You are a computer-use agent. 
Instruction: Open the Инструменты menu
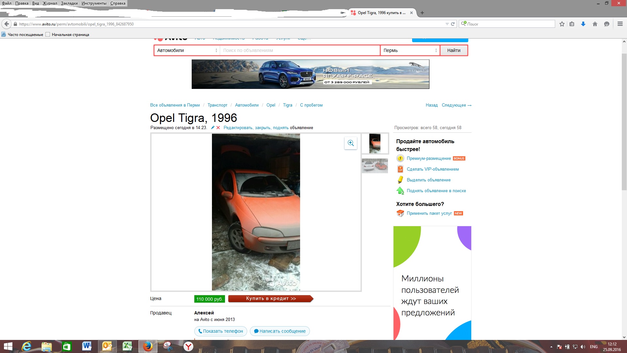click(94, 3)
